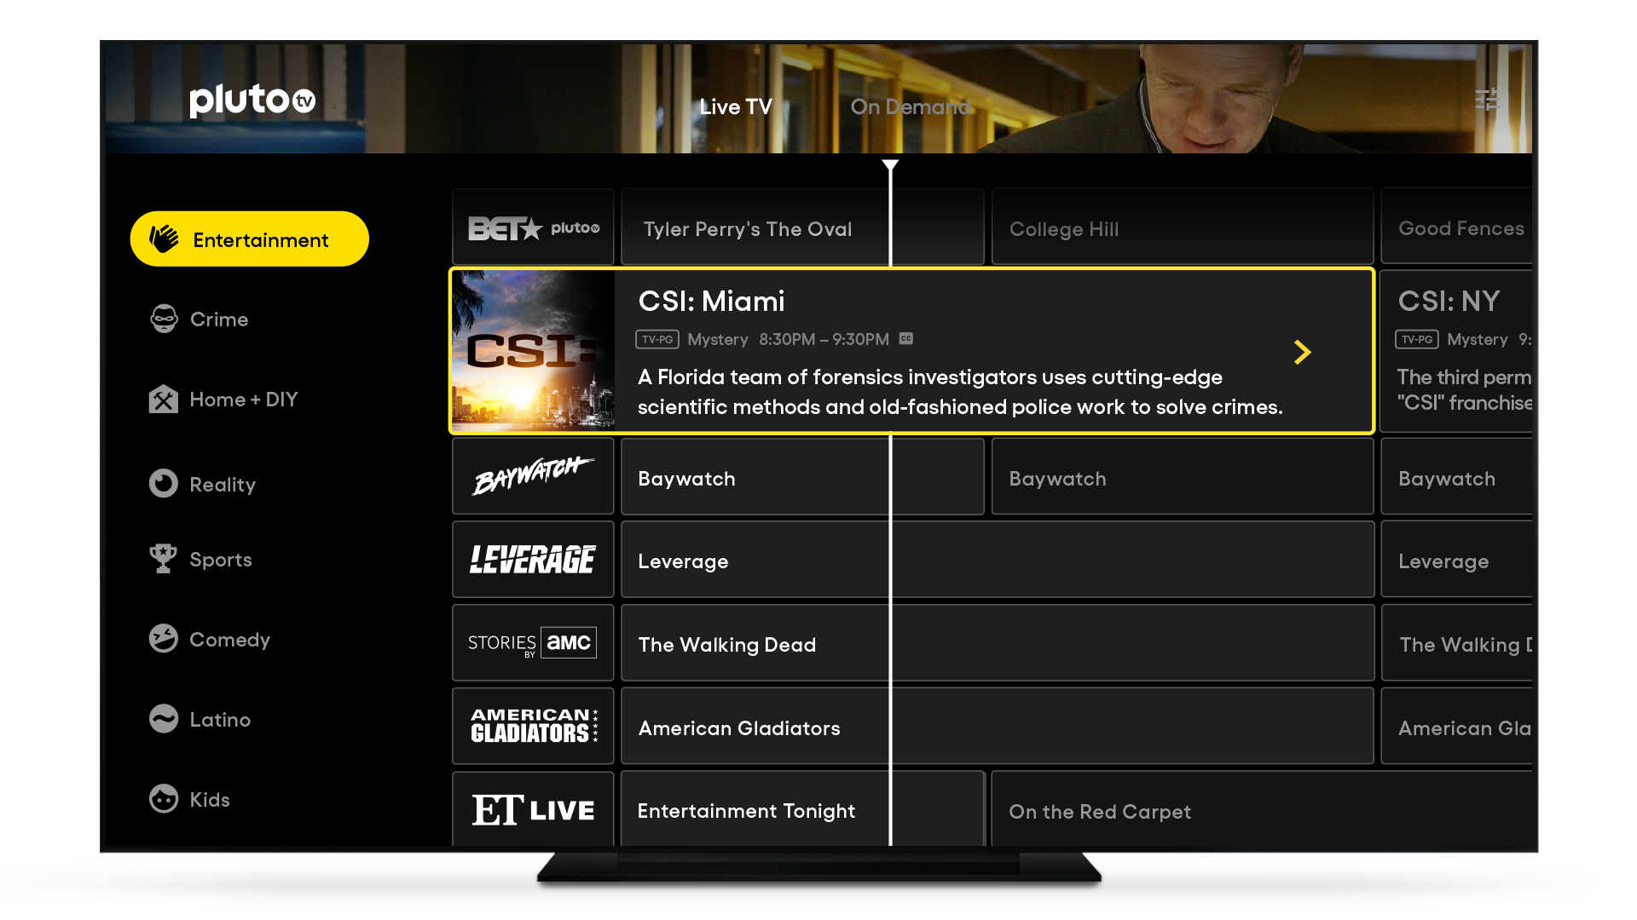The height and width of the screenshot is (920, 1637).
Task: Select the Comedy category icon
Action: pyautogui.click(x=163, y=638)
